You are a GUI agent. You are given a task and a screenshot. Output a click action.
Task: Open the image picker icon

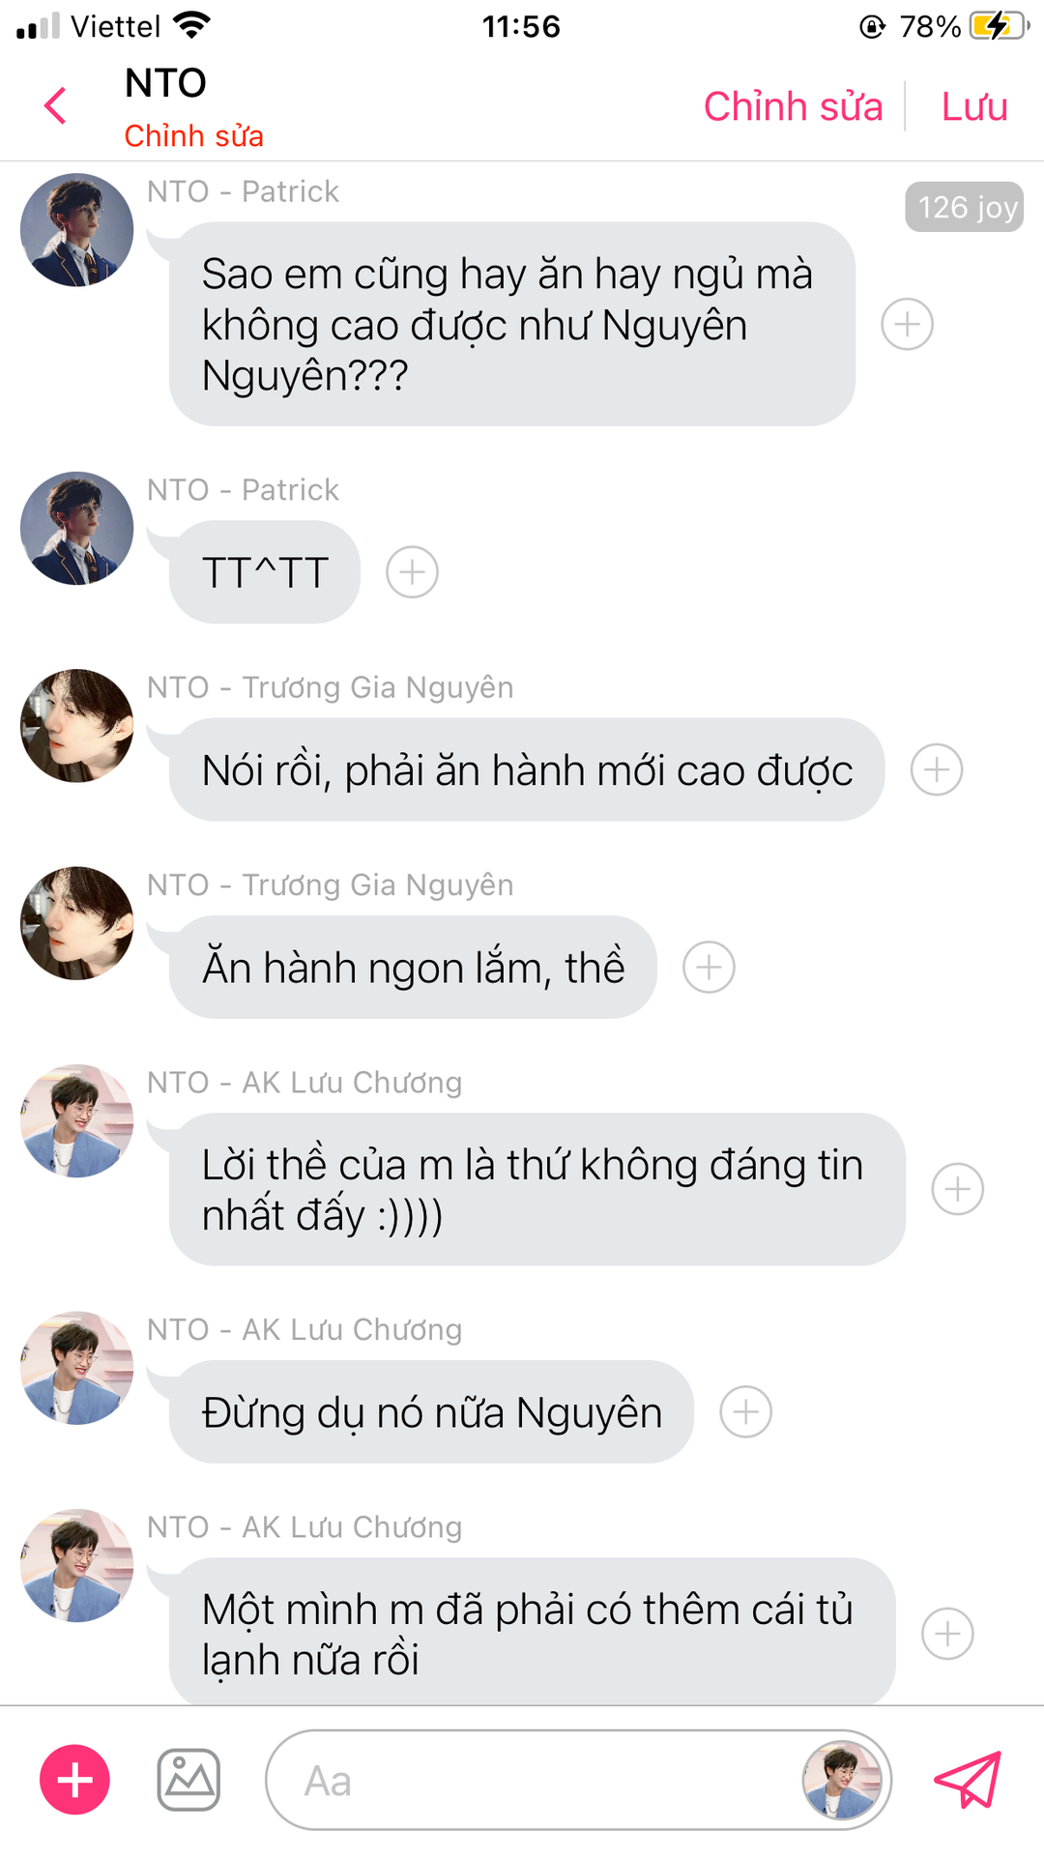coord(188,1780)
